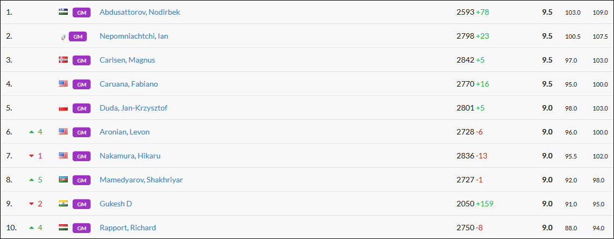Click GM badge beside Nakamura

[81, 156]
